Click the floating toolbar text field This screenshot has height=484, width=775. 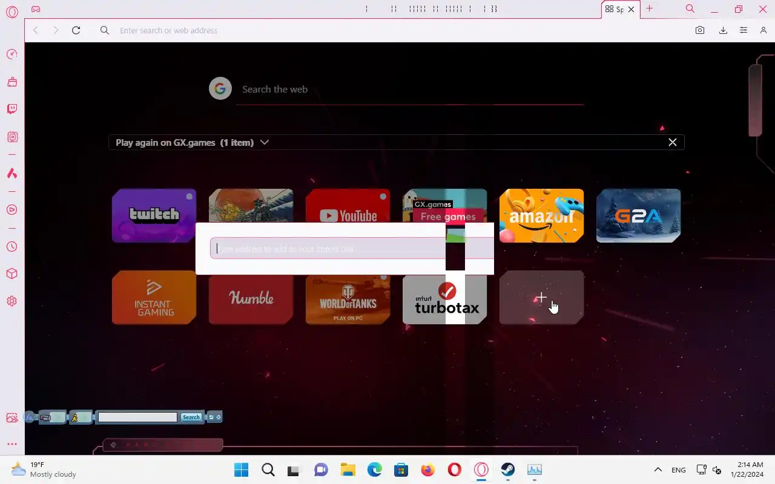(137, 417)
